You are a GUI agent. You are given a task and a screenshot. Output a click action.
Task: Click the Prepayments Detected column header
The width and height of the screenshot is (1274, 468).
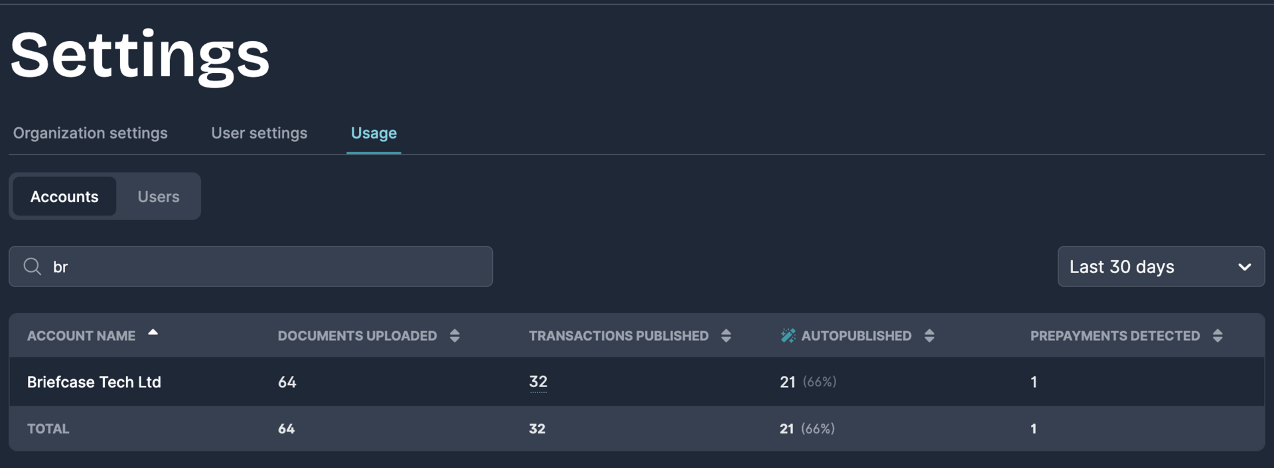click(1115, 335)
